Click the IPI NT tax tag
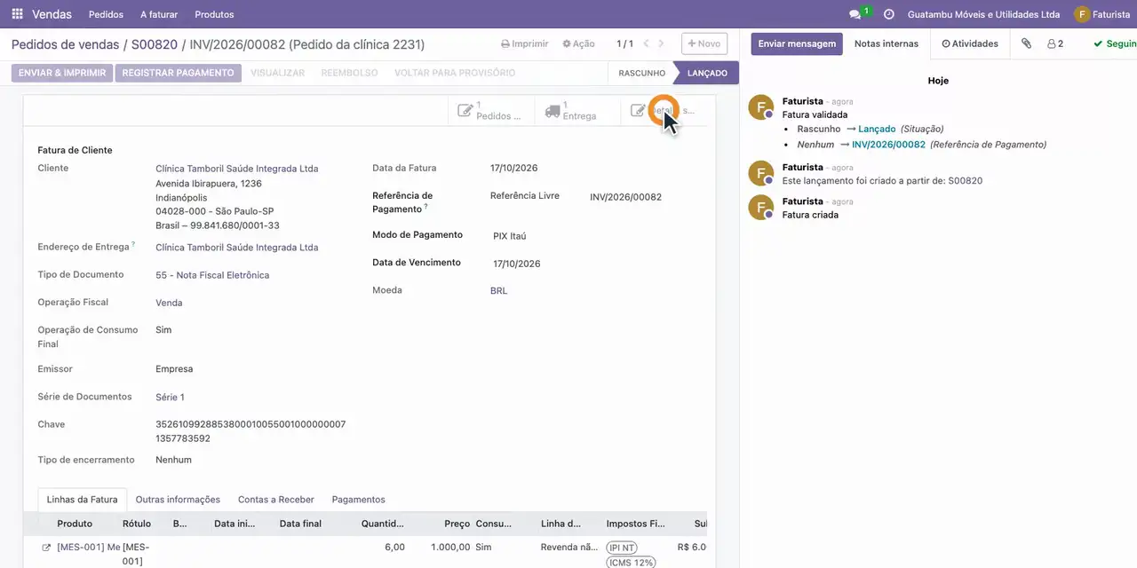 pyautogui.click(x=622, y=548)
